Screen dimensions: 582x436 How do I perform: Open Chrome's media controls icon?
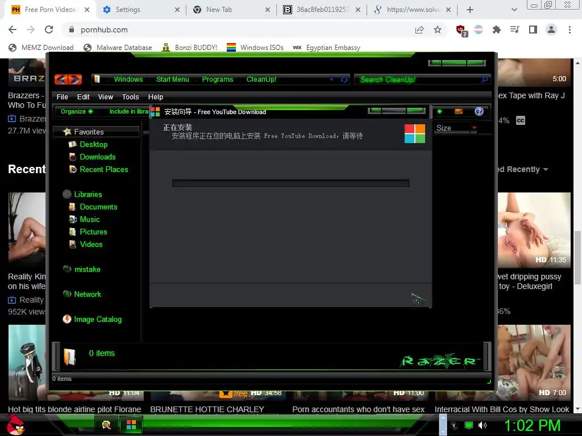pos(515,30)
